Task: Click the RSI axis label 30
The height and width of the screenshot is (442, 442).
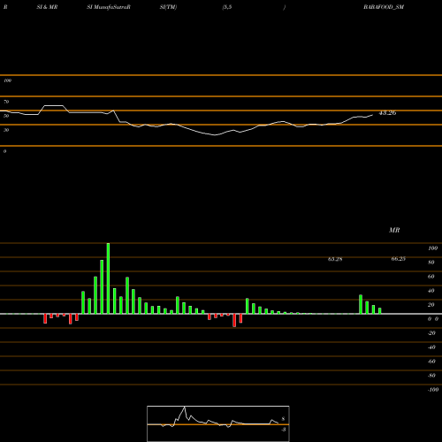Action: point(6,130)
